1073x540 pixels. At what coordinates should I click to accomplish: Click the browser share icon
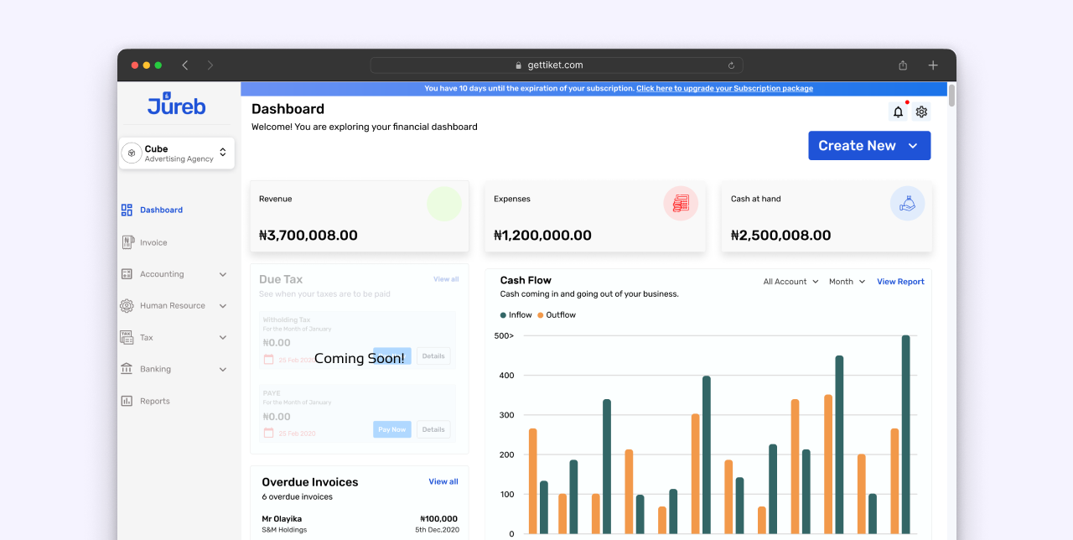click(903, 65)
